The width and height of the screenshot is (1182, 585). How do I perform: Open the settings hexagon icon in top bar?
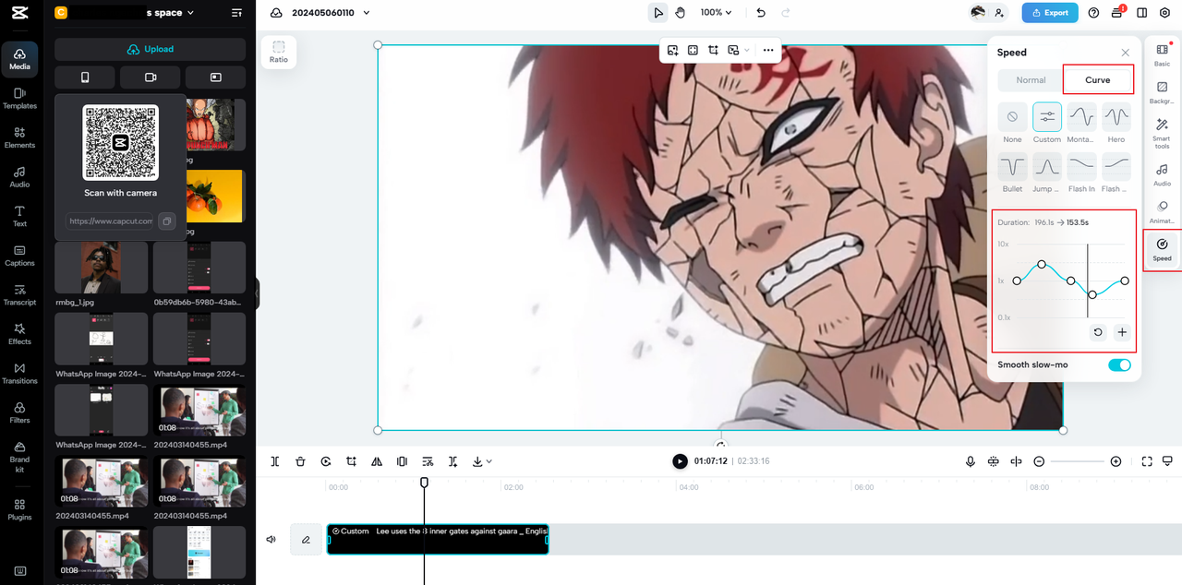point(1164,13)
